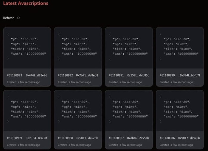208x151 pixels.
Task: Open avascription card #61180986
Action: [x=180, y=120]
